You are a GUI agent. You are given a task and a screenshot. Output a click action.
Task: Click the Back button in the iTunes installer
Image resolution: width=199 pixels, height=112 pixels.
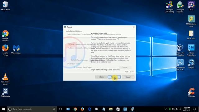tap(101, 77)
